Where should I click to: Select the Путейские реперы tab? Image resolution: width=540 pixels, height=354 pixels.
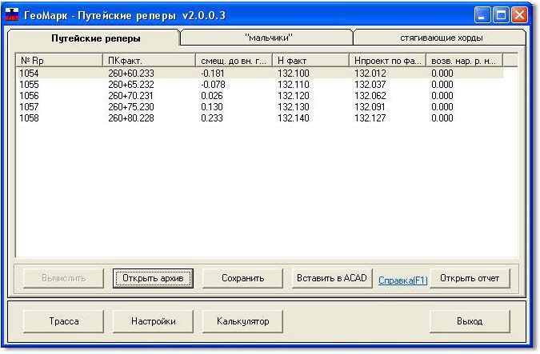pos(96,38)
